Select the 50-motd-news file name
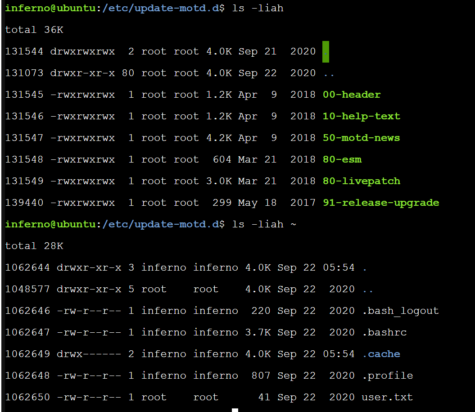 pos(361,138)
